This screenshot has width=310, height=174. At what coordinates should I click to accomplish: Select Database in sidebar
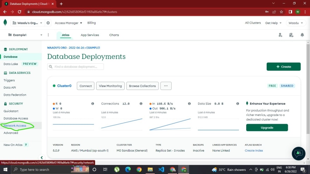(21, 57)
